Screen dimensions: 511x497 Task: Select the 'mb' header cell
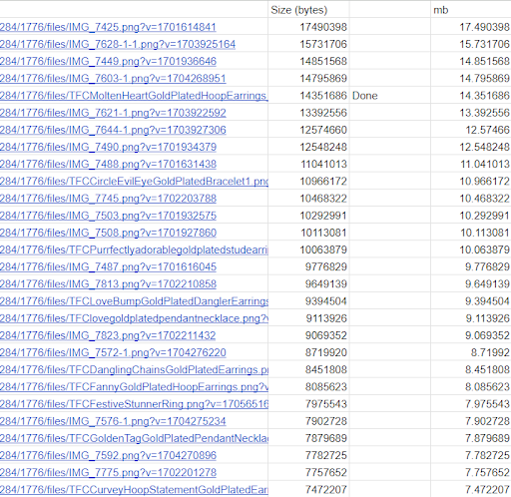tap(471, 10)
